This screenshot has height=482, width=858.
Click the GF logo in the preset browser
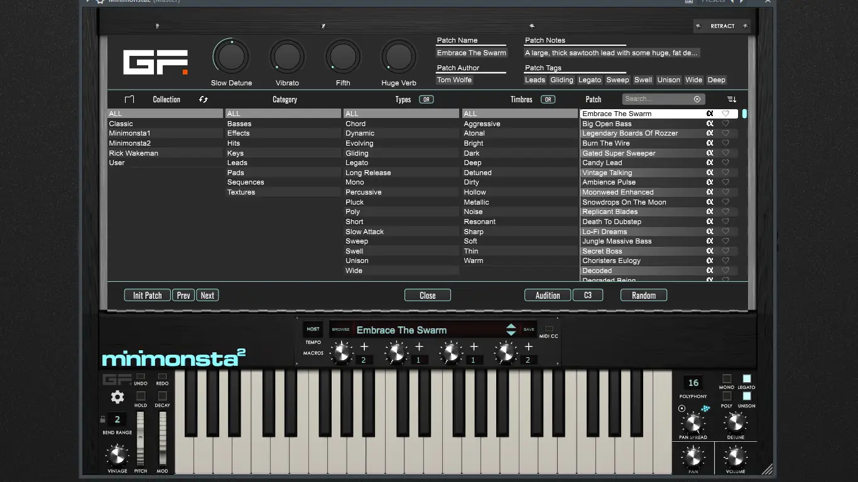click(156, 62)
